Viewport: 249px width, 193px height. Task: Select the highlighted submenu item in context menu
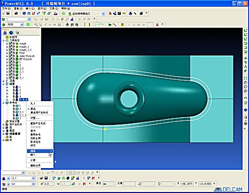pyautogui.click(x=40, y=151)
